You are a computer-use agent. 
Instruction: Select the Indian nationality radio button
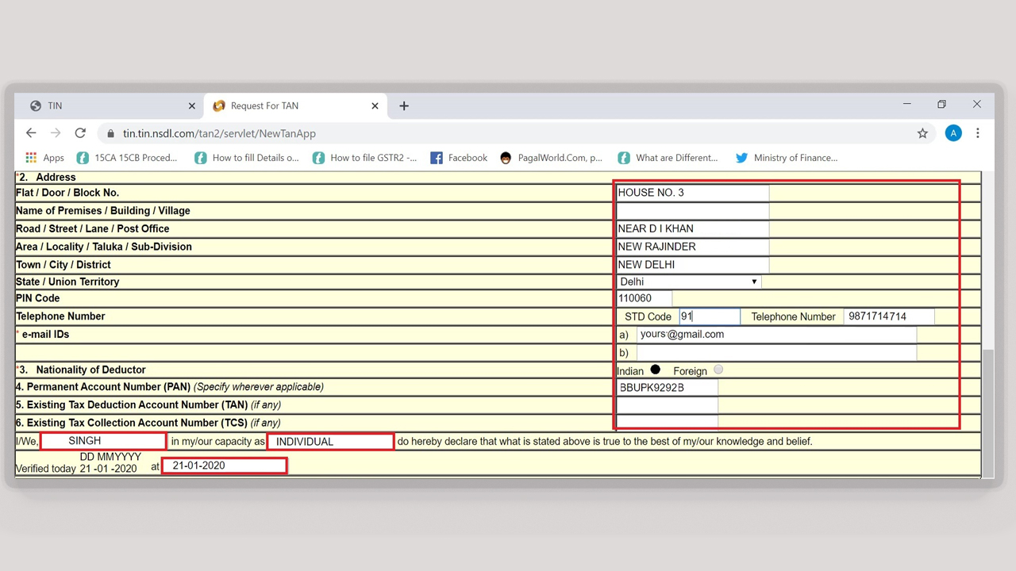pos(655,370)
